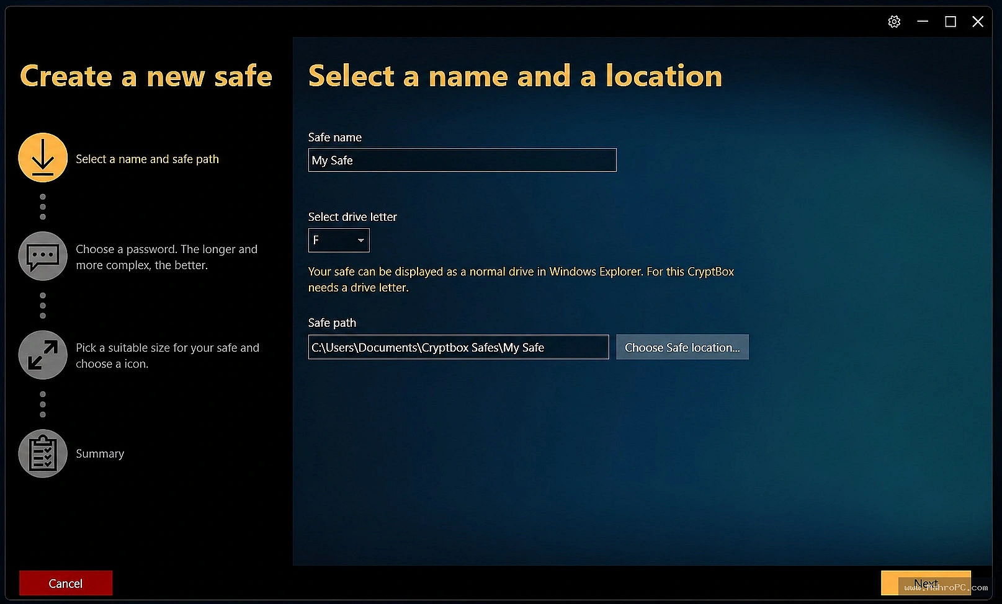Click the download arrow step icon
The image size is (1002, 604).
pos(43,158)
